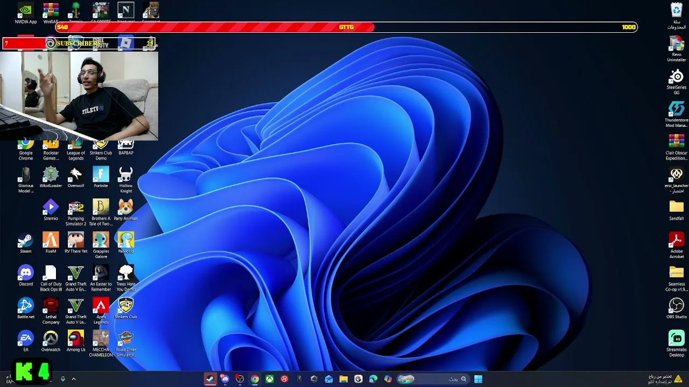Launch Fortnite from the desktop
This screenshot has width=689, height=387.
101,177
